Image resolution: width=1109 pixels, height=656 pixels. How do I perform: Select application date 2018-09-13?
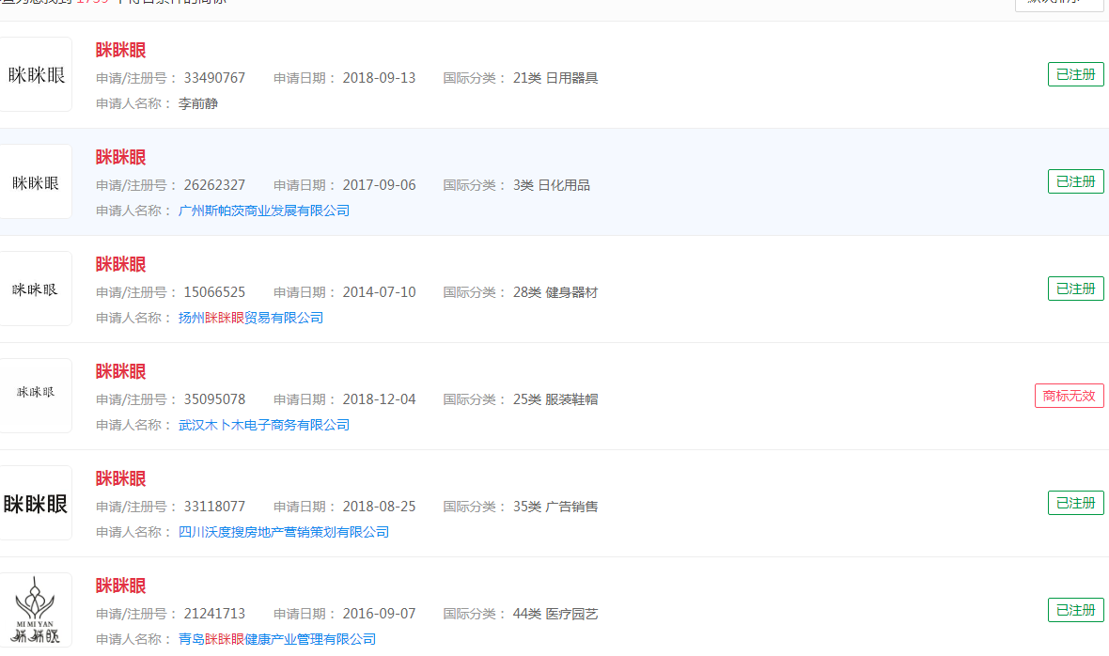click(x=379, y=78)
